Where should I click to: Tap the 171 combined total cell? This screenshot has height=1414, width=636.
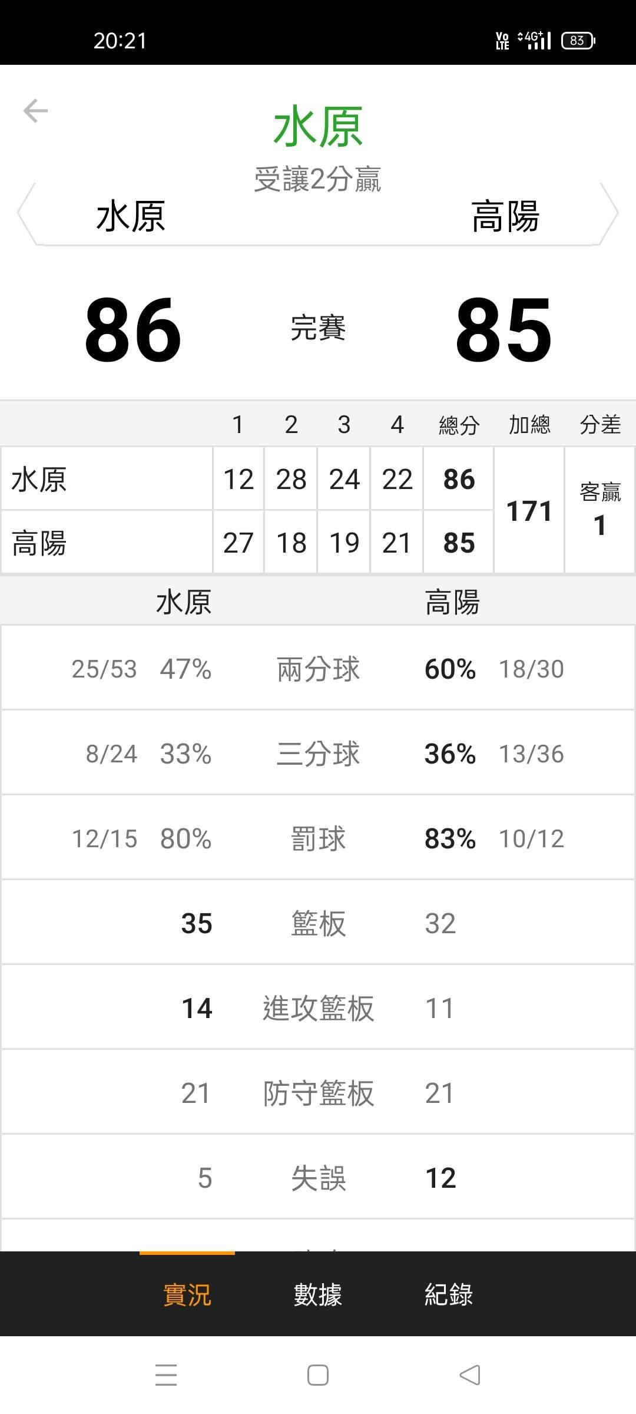(x=529, y=510)
